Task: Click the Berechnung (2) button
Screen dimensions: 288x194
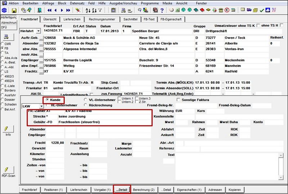Action: point(144,190)
